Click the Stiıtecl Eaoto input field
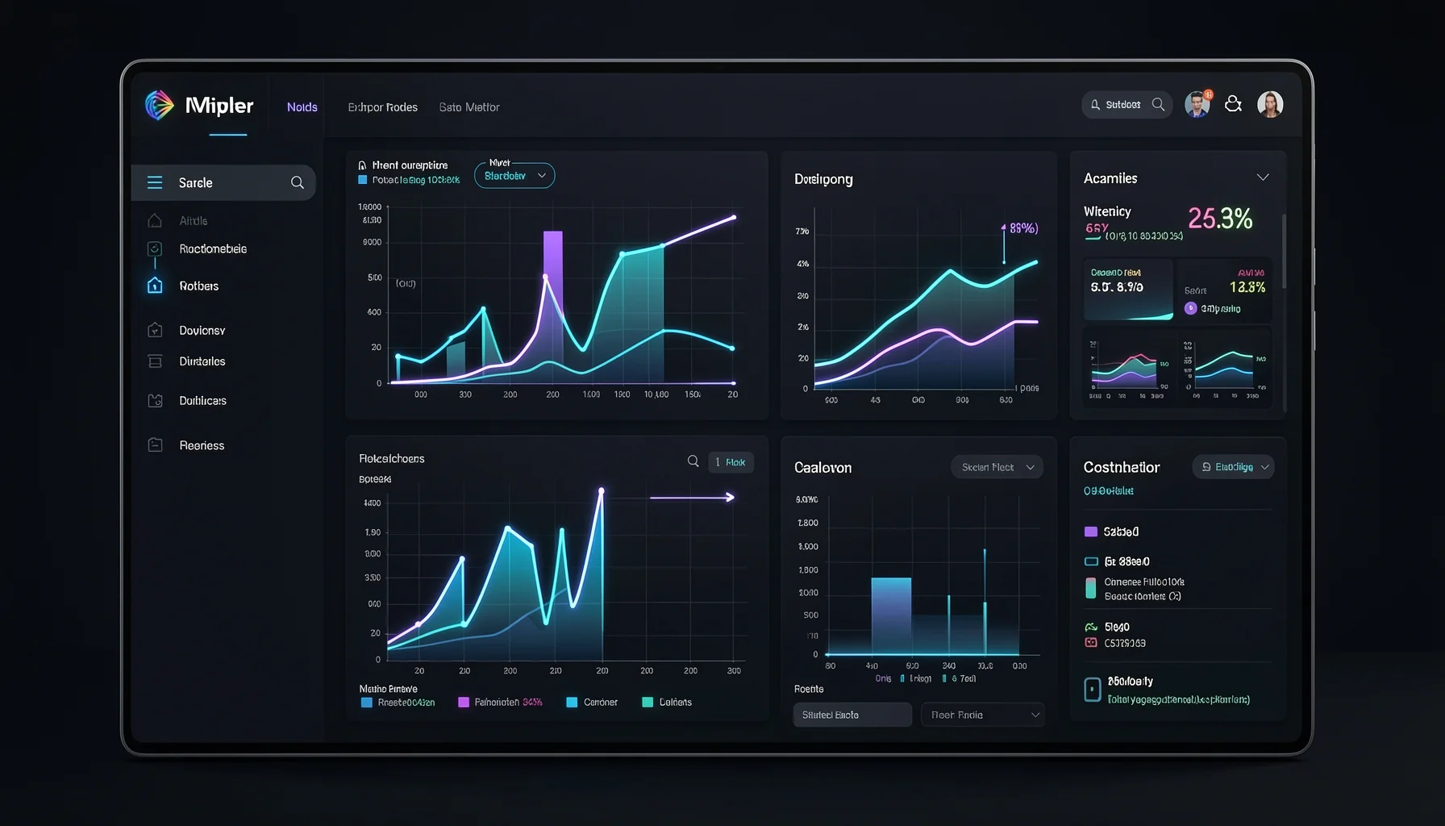 tap(852, 715)
